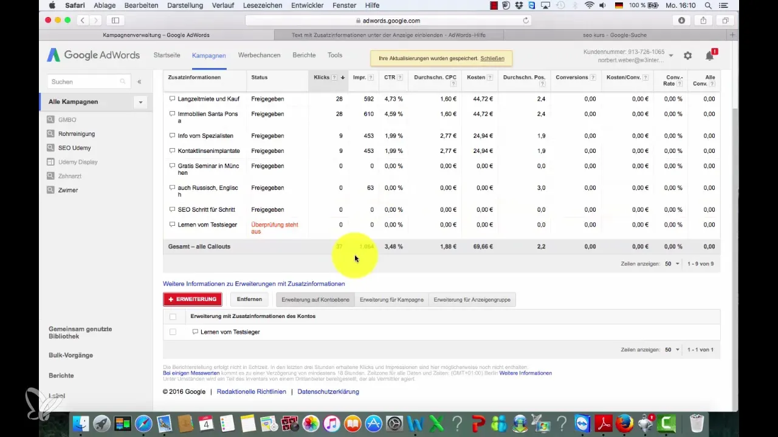Collapse the sidebar with the double-arrow icon
The width and height of the screenshot is (778, 437).
pos(139,81)
